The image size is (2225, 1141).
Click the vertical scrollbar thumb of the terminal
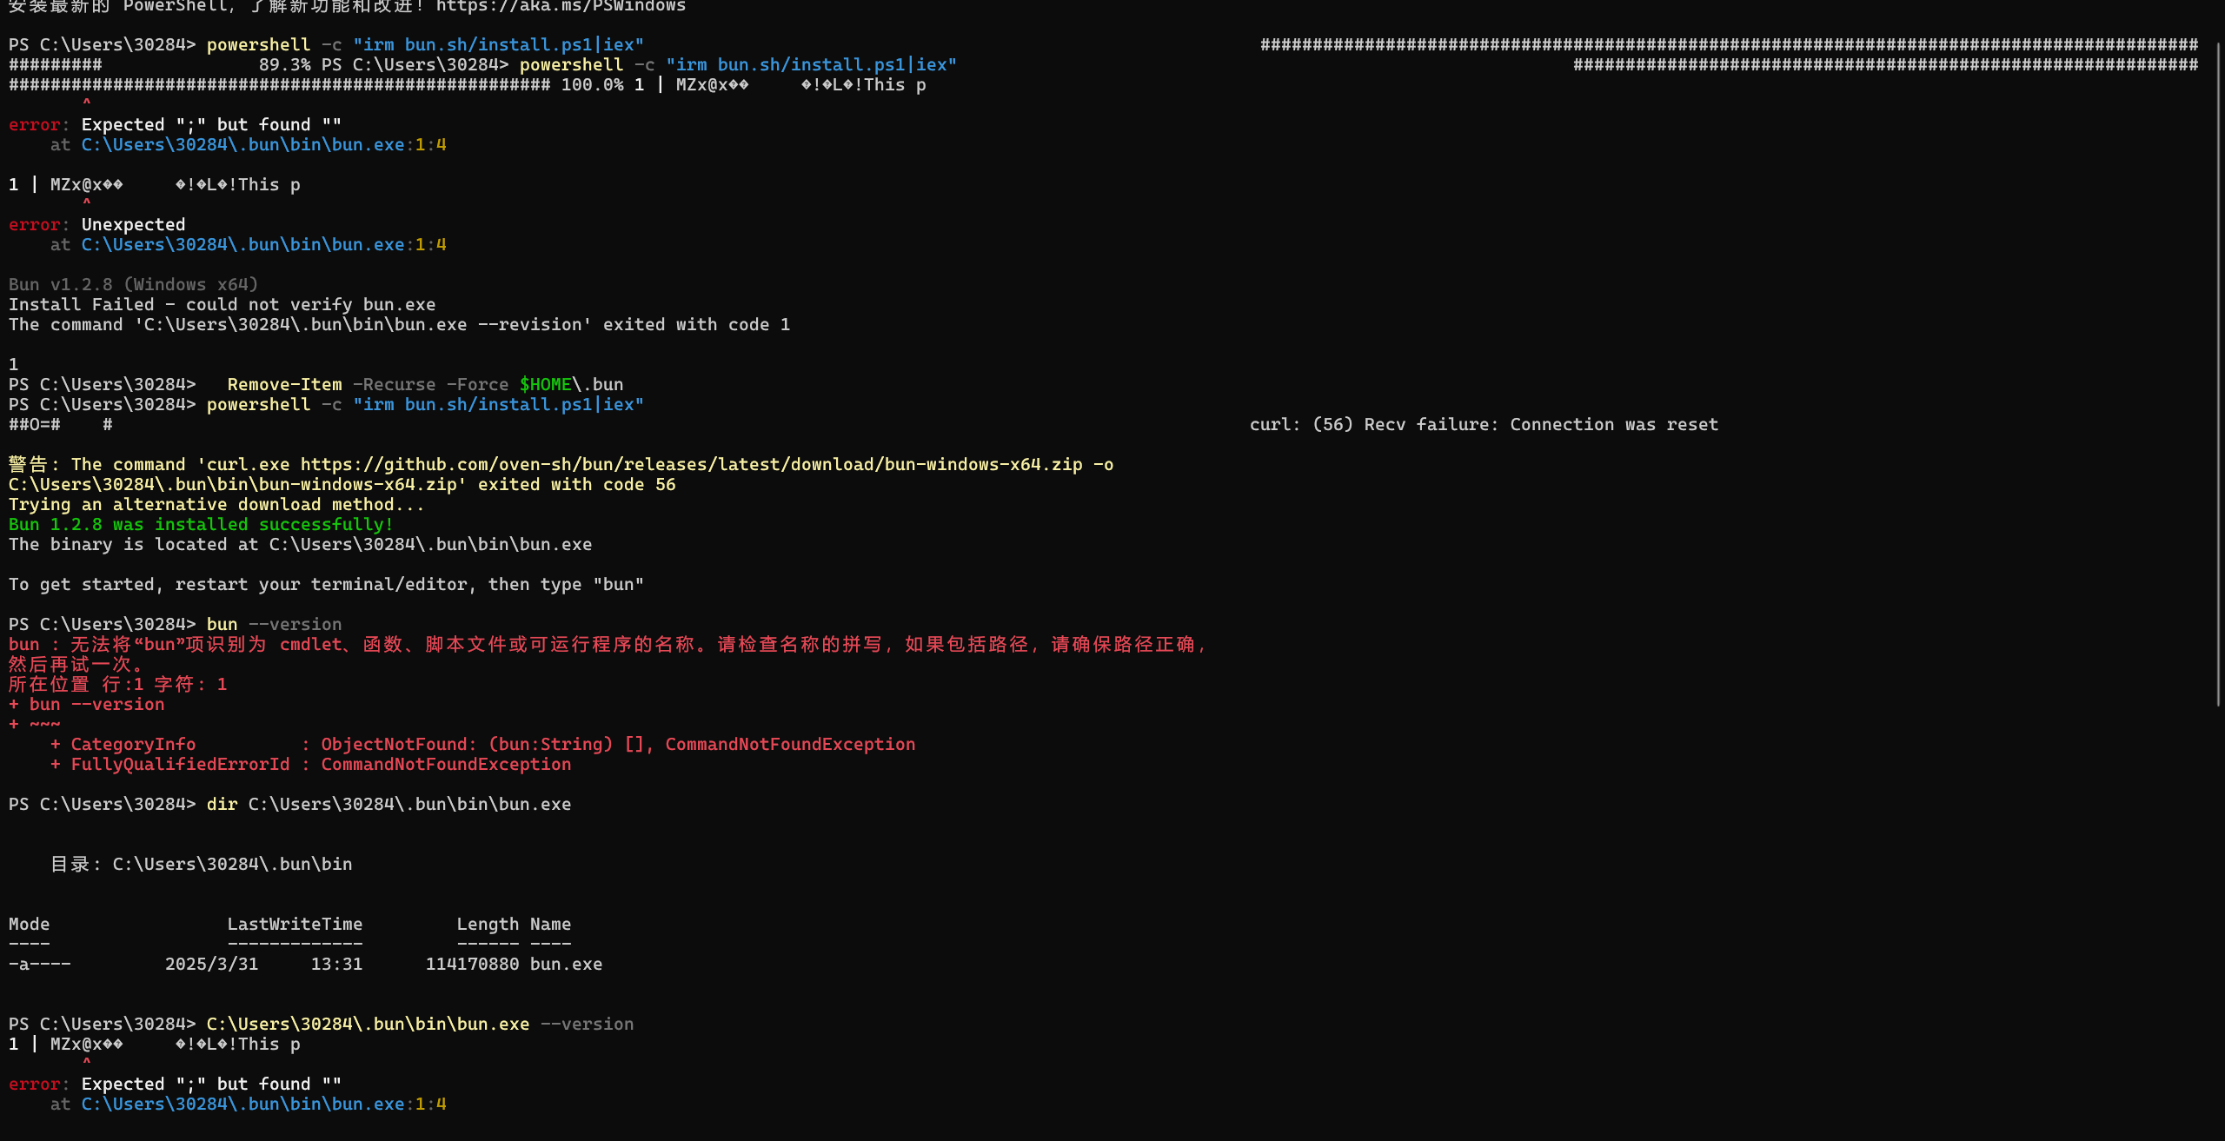coord(2218,374)
